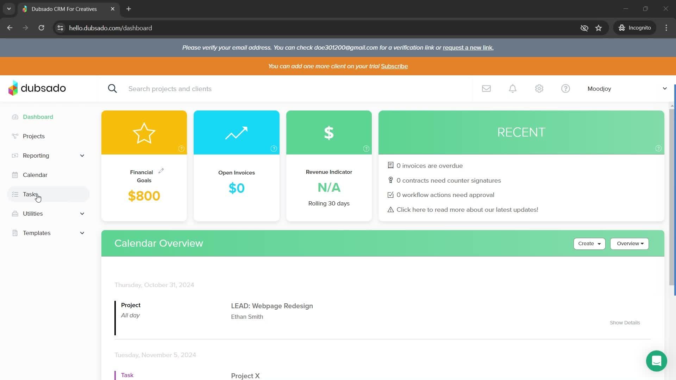Click the Projects sidebar icon
The image size is (676, 380).
coord(15,136)
